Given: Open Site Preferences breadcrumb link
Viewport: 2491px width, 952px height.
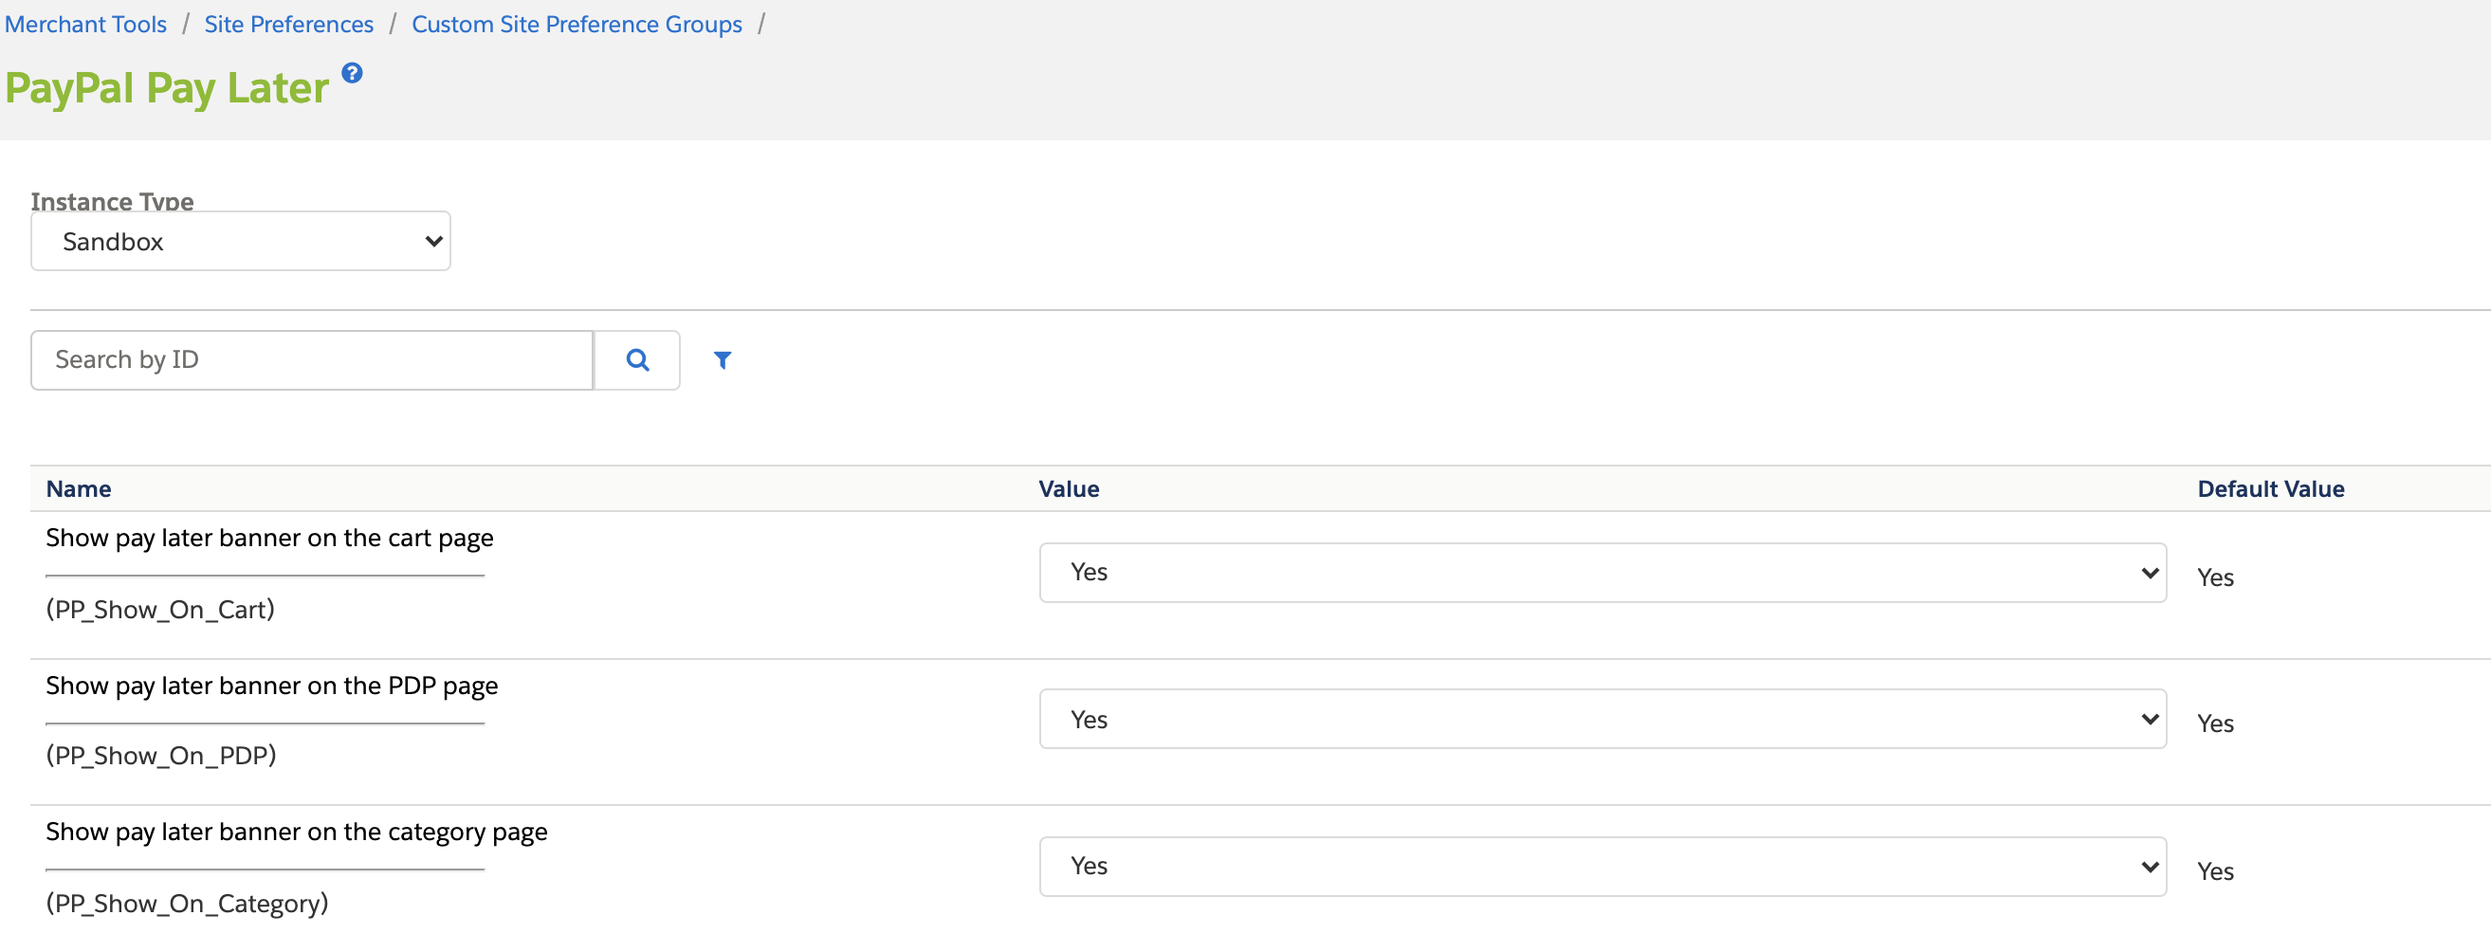Looking at the screenshot, I should [x=288, y=24].
